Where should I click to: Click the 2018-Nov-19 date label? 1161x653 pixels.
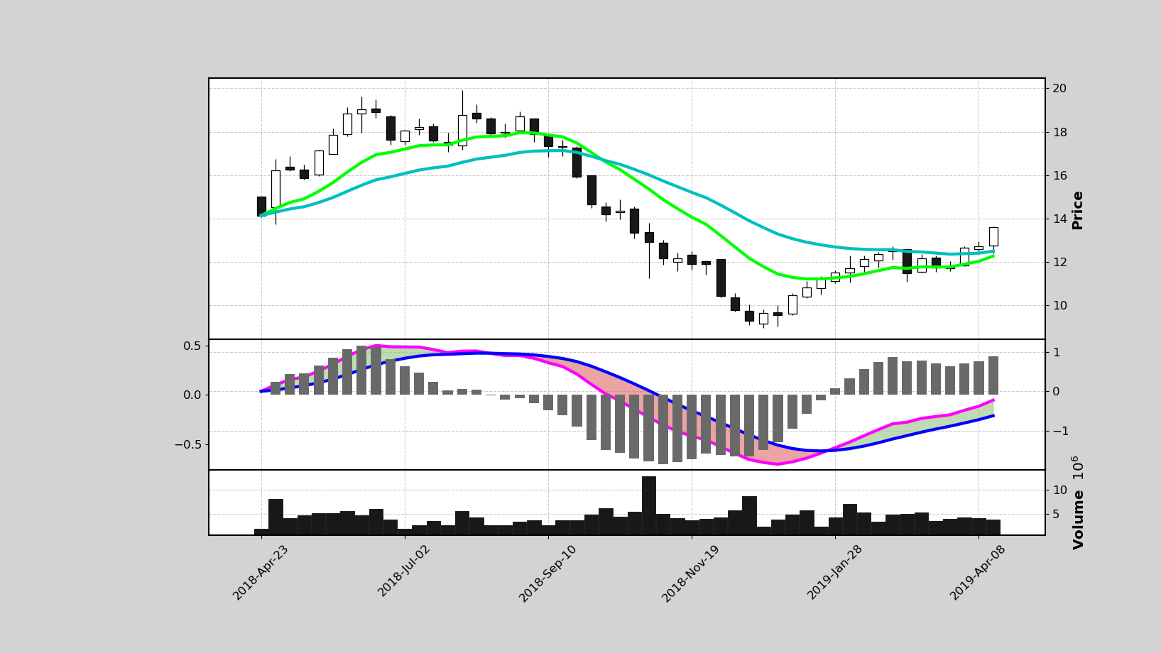tap(692, 574)
